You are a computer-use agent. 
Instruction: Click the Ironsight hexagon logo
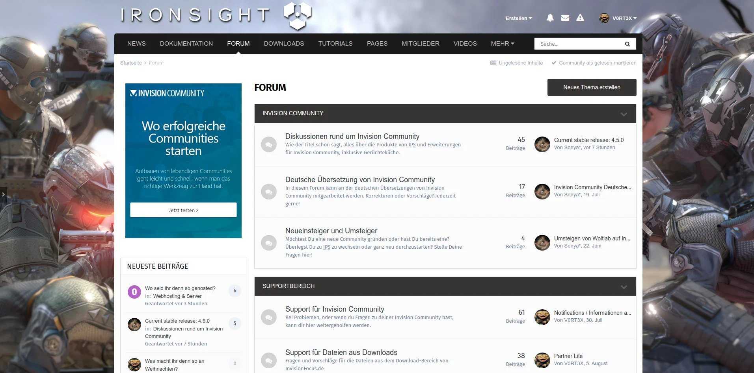[x=298, y=16]
